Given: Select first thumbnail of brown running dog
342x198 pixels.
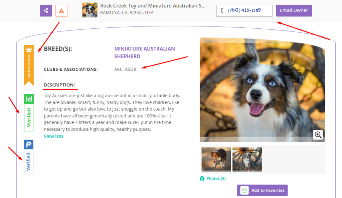Looking at the screenshot, I should tap(216, 159).
